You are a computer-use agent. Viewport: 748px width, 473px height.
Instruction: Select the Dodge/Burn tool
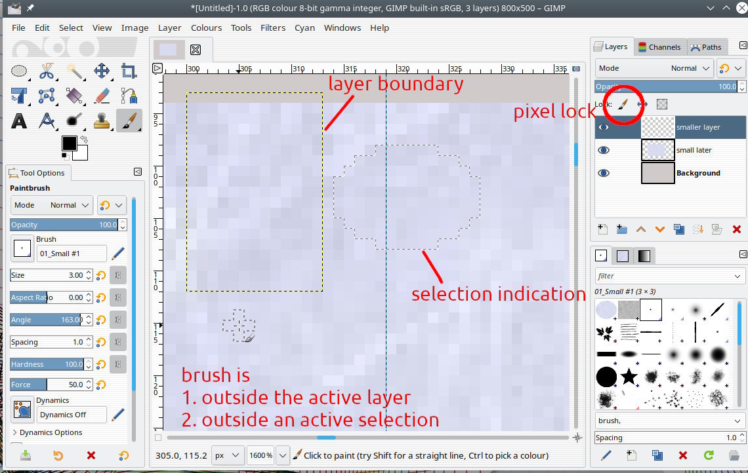(74, 121)
